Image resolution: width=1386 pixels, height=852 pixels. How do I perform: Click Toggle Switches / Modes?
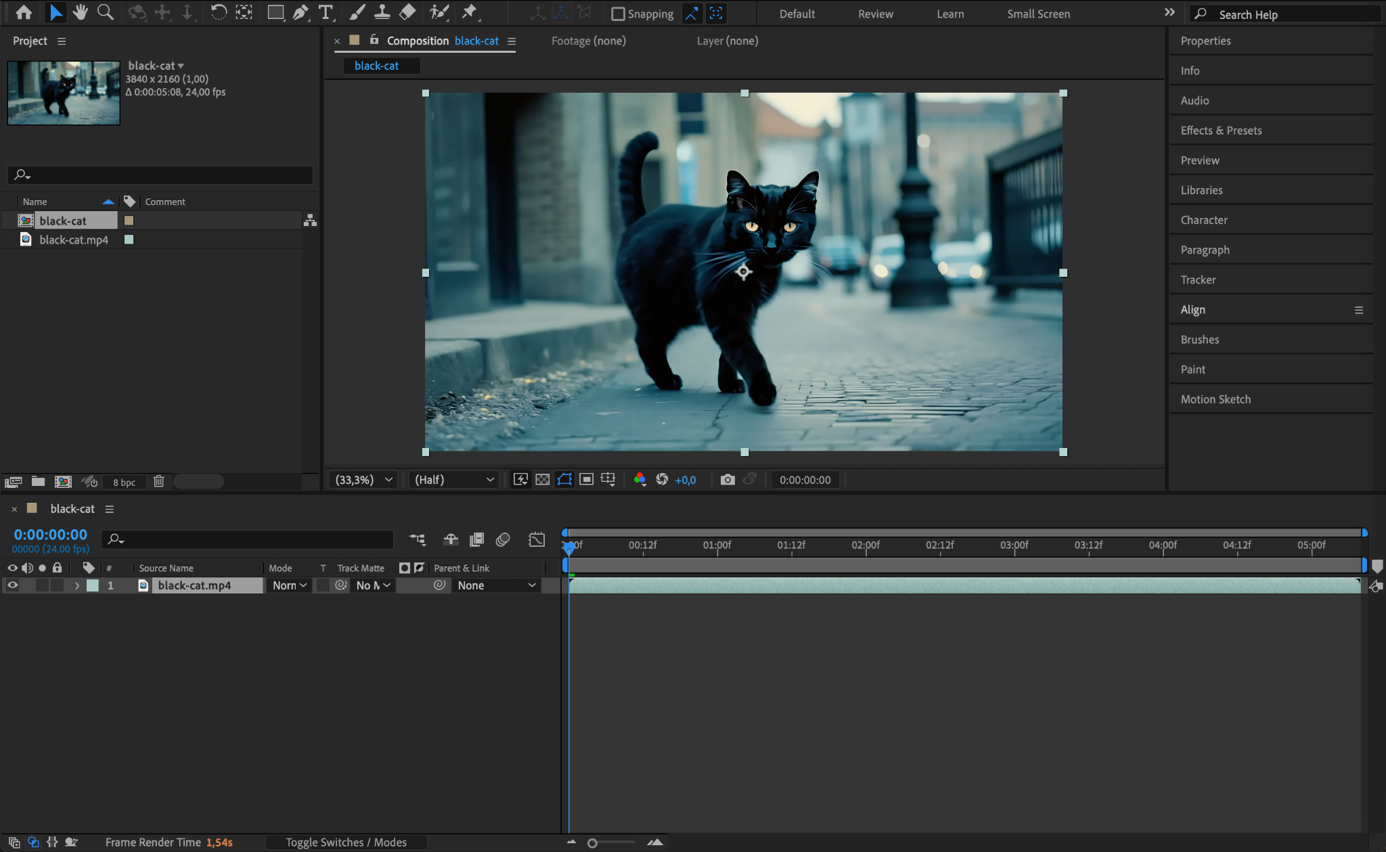tap(346, 843)
